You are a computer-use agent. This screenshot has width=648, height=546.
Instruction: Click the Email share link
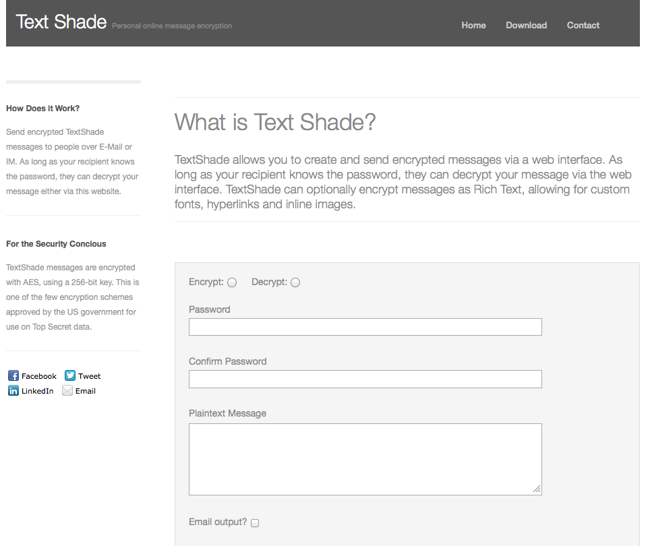[x=86, y=390]
